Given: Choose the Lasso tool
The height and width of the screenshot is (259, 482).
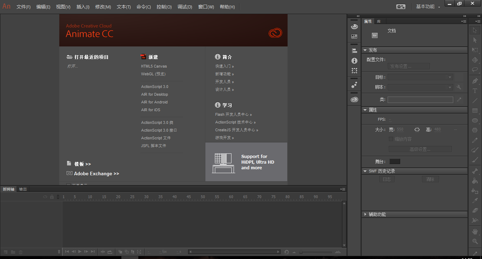Looking at the screenshot, I should (475, 69).
